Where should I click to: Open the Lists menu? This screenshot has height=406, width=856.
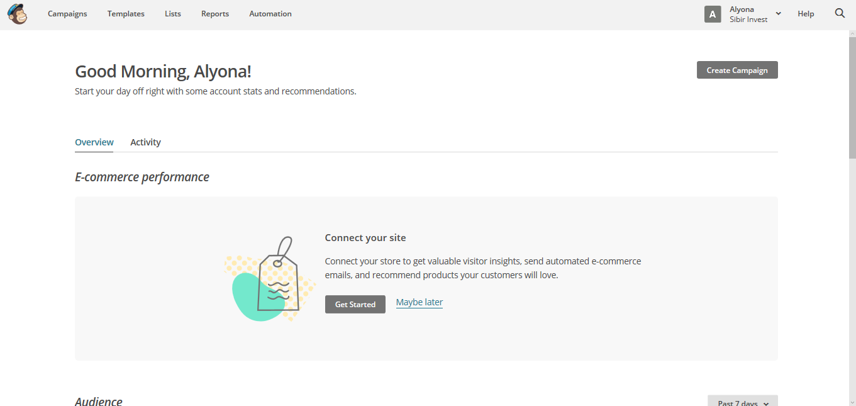point(172,13)
